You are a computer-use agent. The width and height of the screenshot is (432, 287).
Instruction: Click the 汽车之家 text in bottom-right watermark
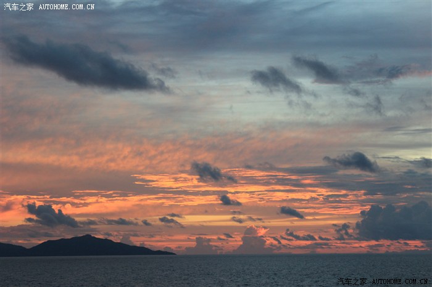(x=352, y=281)
